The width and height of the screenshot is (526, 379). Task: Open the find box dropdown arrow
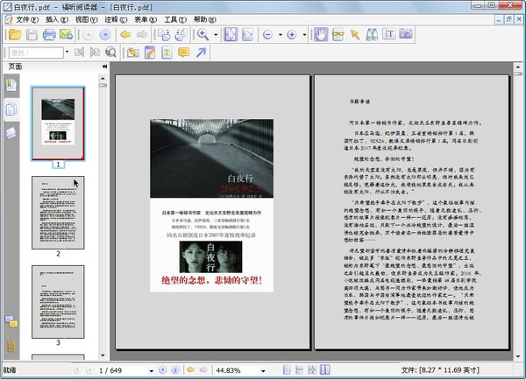click(x=68, y=53)
